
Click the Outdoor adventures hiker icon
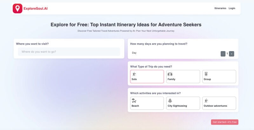206,101
